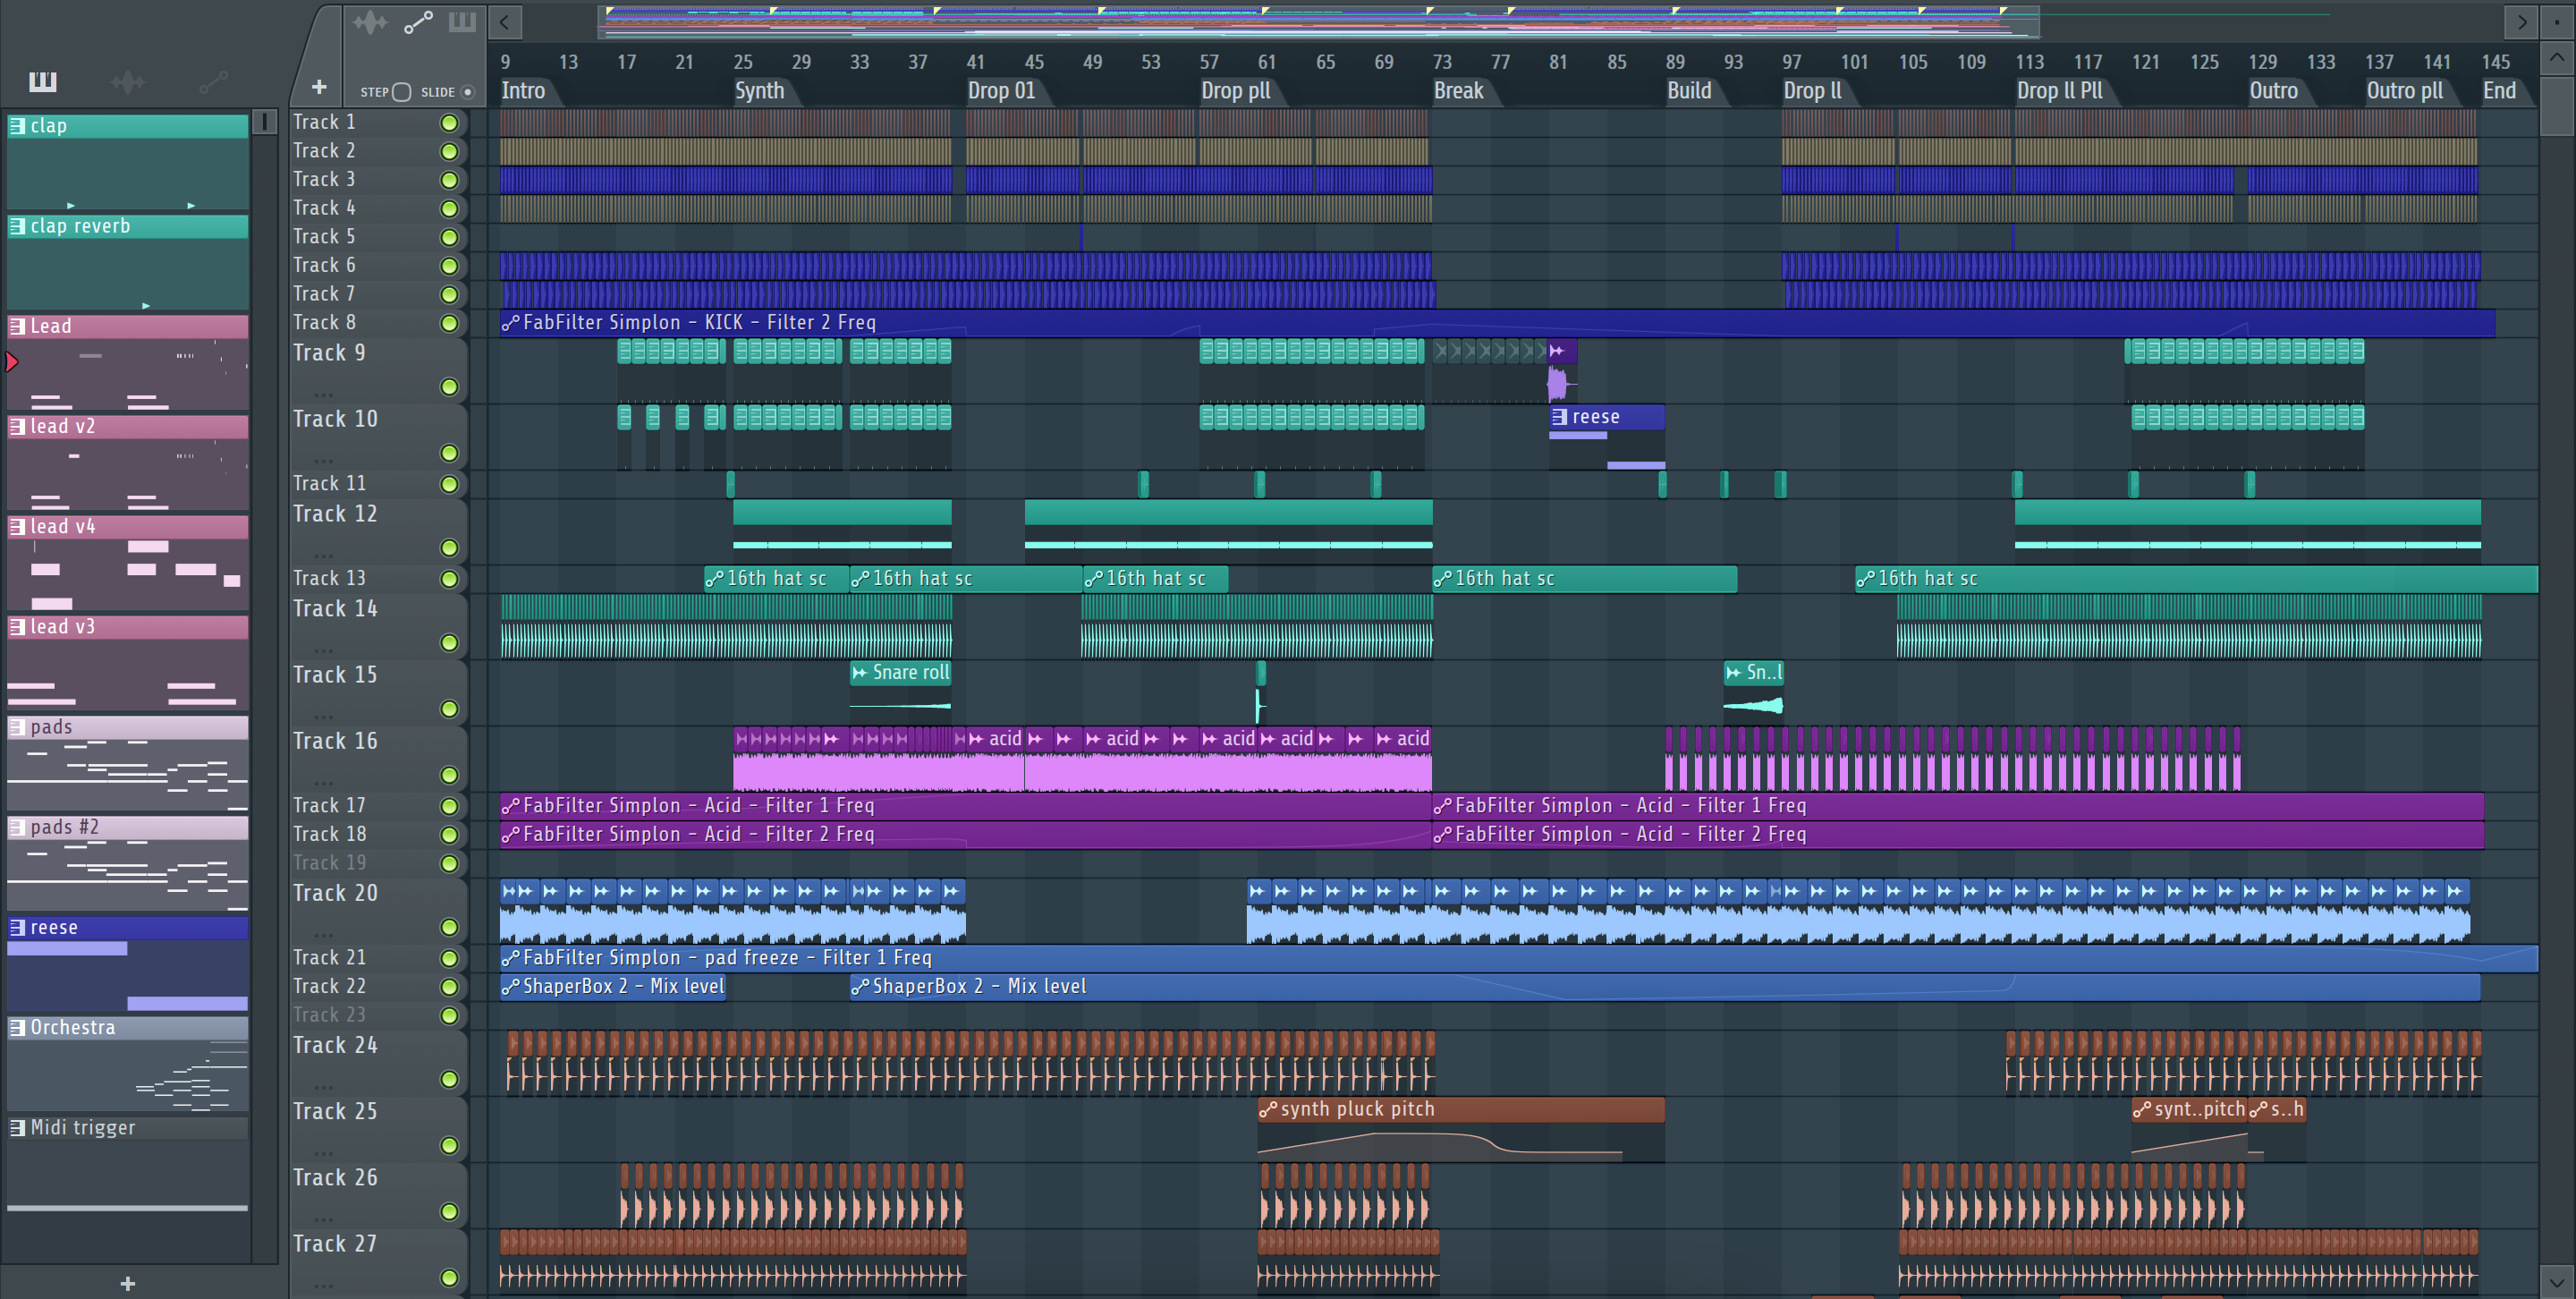The width and height of the screenshot is (2576, 1299).
Task: Open the lead v2 pattern menu icon
Action: [17, 426]
